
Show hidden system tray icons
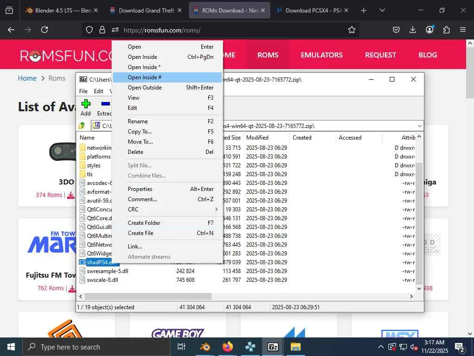pyautogui.click(x=381, y=347)
